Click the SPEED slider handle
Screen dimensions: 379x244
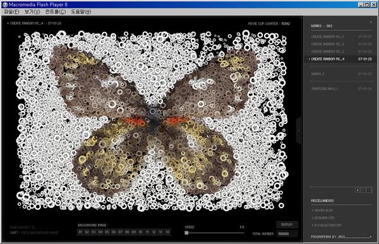coord(186,233)
